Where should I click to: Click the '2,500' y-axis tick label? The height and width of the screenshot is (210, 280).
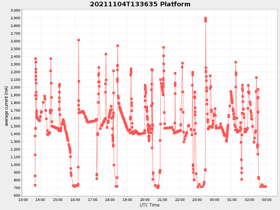[x=15, y=49]
